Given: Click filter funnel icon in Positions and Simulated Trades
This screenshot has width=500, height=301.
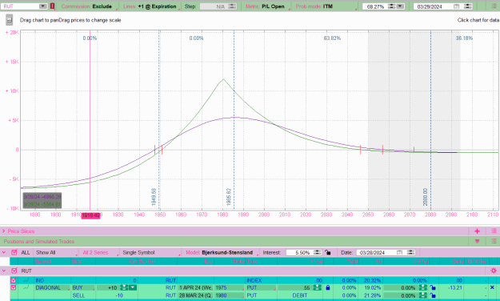Looking at the screenshot, I should point(477,241).
